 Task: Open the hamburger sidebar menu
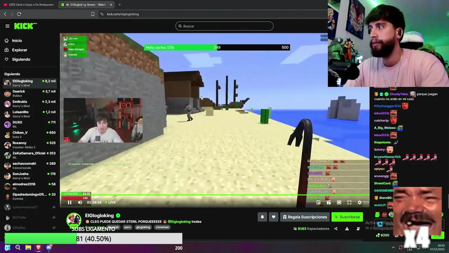pyautogui.click(x=7, y=26)
